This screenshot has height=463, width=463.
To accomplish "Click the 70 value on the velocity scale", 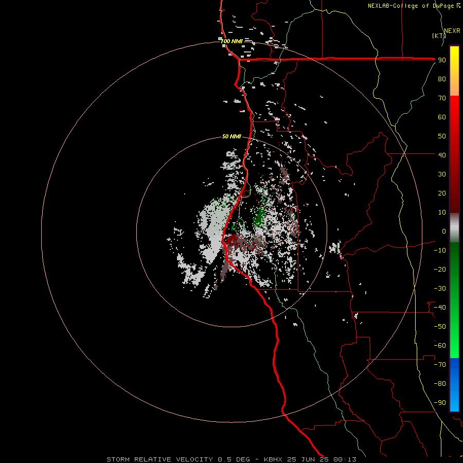I will click(x=442, y=98).
